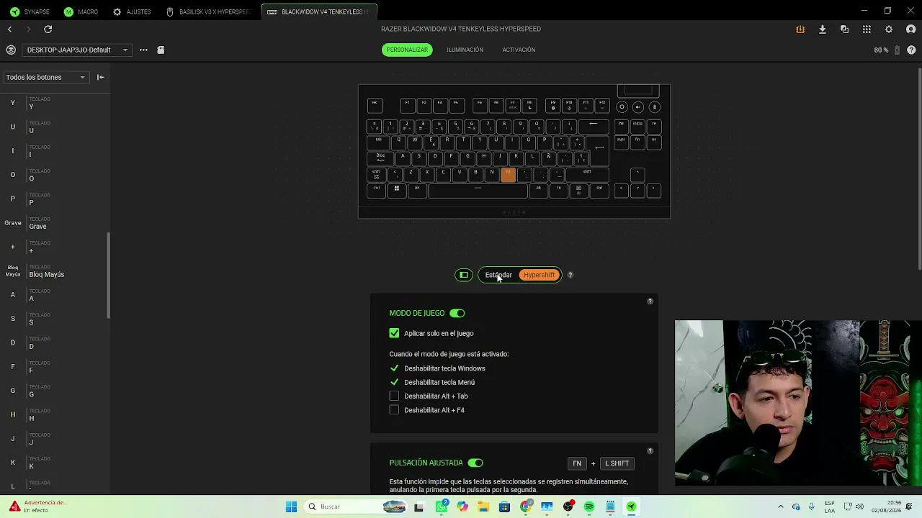Click the green layout view icon beside Estándar
922x518 pixels.
464,275
